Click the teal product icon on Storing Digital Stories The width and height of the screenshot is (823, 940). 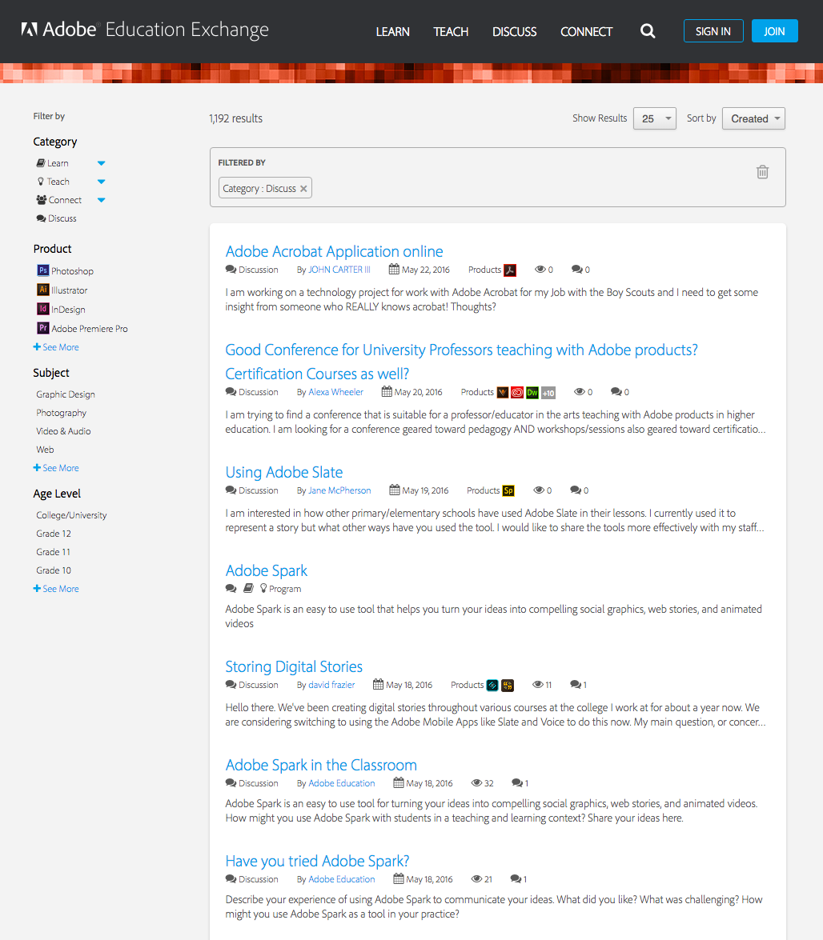(x=492, y=686)
